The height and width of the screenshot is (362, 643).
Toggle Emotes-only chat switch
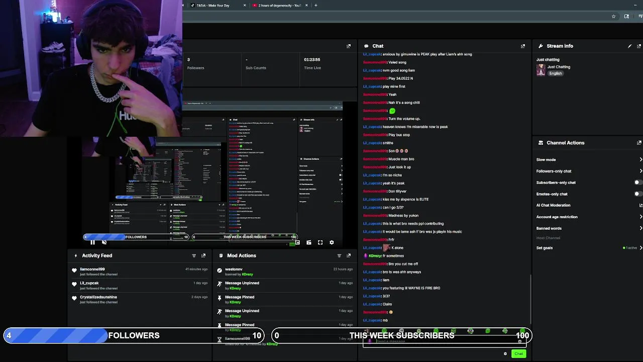638,194
